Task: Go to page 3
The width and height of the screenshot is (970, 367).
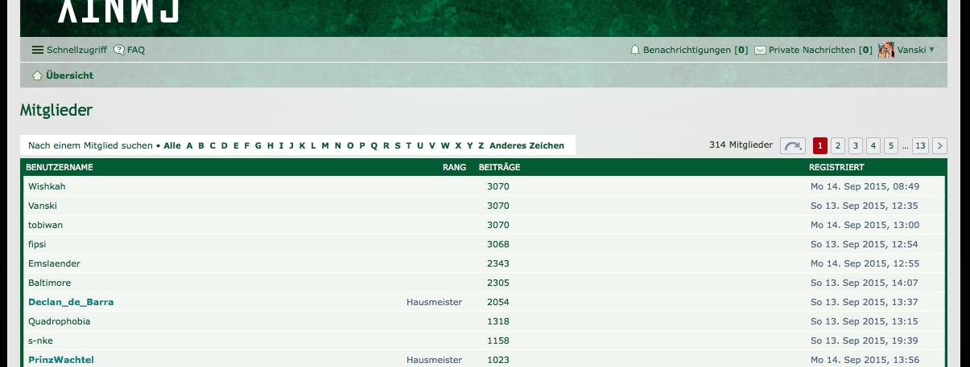Action: [x=856, y=145]
